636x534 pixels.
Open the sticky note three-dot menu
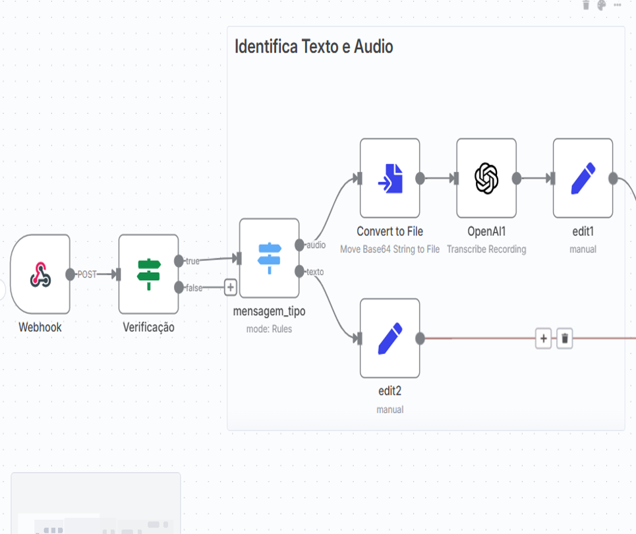(x=618, y=5)
